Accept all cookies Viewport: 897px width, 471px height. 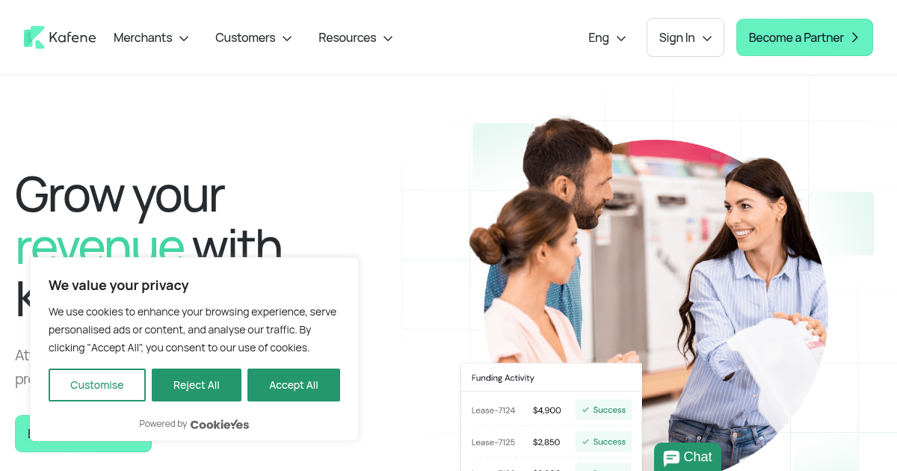tap(294, 385)
